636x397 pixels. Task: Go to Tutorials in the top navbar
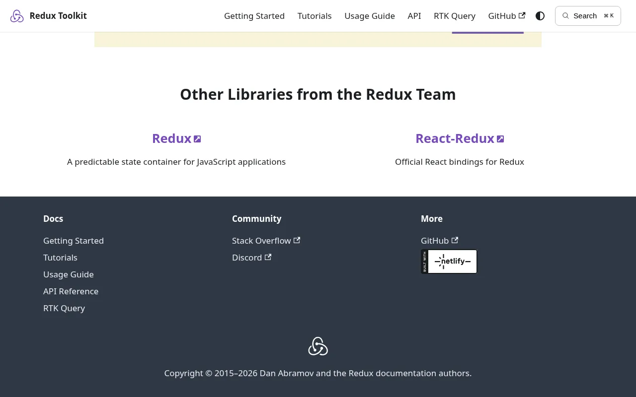click(x=315, y=16)
